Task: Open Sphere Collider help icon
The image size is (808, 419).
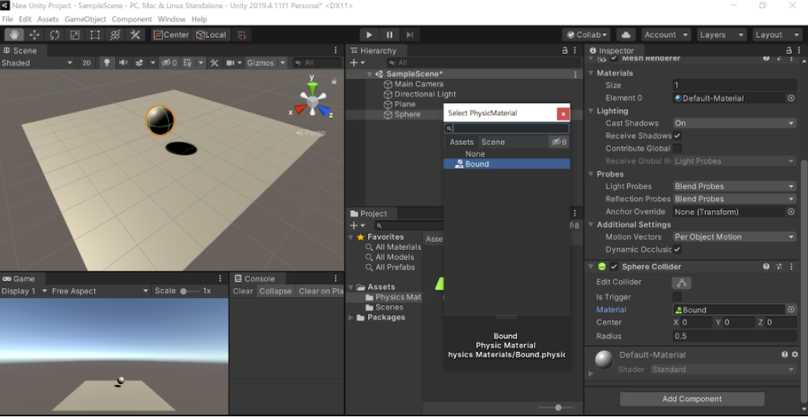Action: 766,267
